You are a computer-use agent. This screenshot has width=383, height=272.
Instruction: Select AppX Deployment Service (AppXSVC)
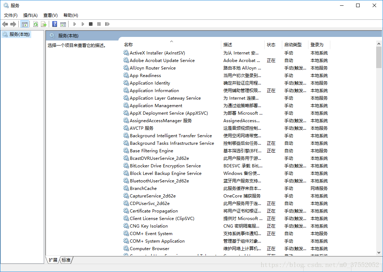(169, 113)
